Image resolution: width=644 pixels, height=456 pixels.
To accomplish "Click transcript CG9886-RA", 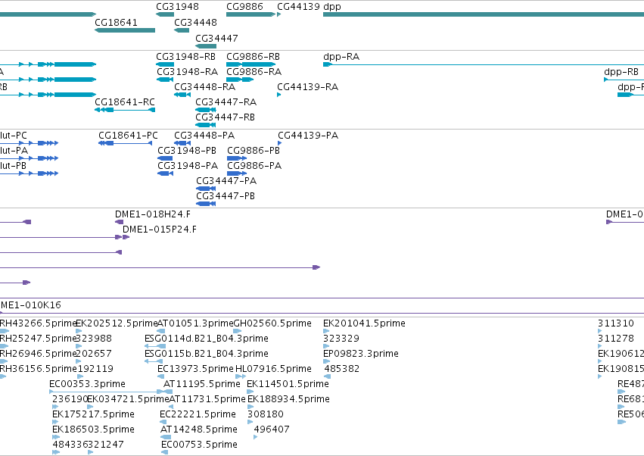I will 254,72.
